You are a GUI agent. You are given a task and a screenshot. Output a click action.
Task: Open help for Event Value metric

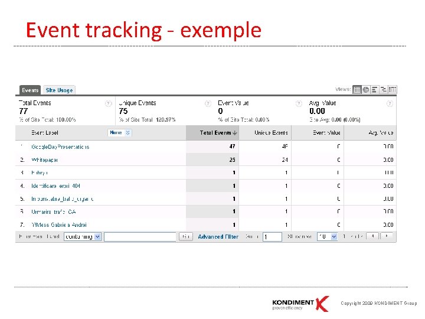tap(299, 103)
